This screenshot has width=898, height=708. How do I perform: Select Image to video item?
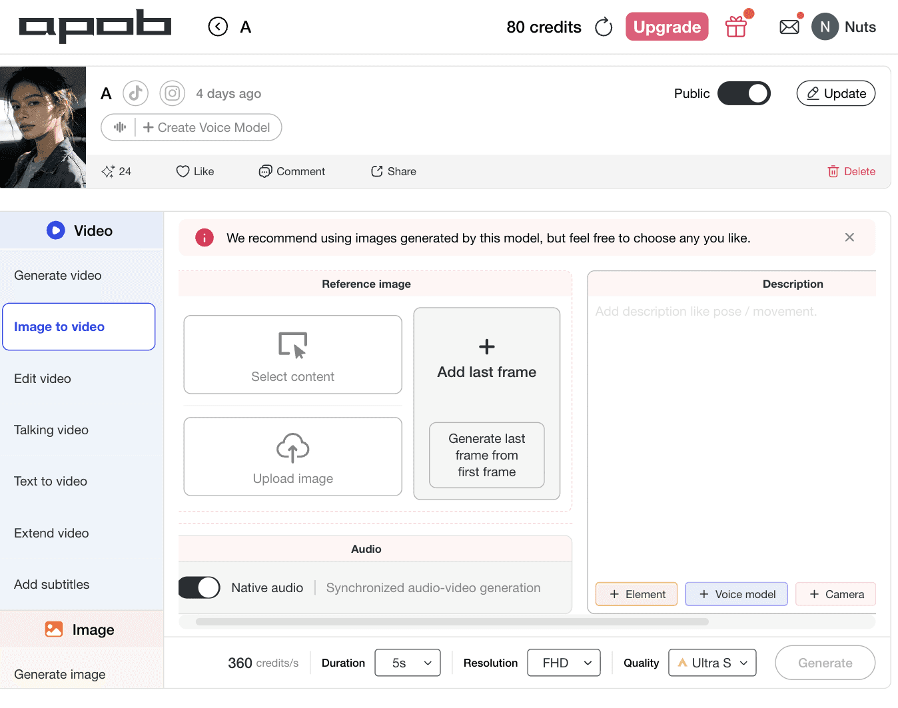[79, 327]
